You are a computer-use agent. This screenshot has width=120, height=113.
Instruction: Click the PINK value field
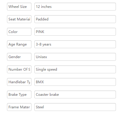pyautogui.click(x=75, y=32)
